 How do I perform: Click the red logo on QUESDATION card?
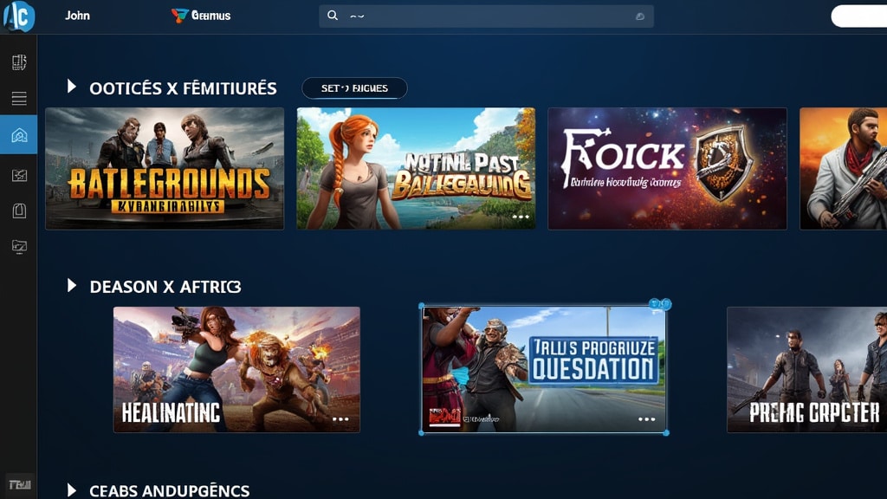click(444, 417)
